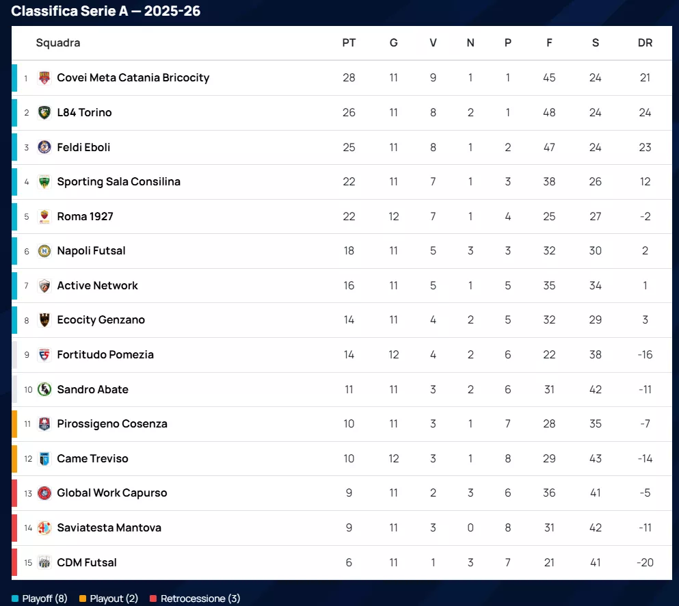
Task: Click the blue Playoff legend swatch
Action: tap(15, 599)
